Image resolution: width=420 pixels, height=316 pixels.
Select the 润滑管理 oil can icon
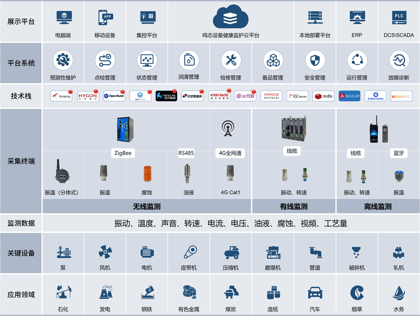[x=189, y=60]
